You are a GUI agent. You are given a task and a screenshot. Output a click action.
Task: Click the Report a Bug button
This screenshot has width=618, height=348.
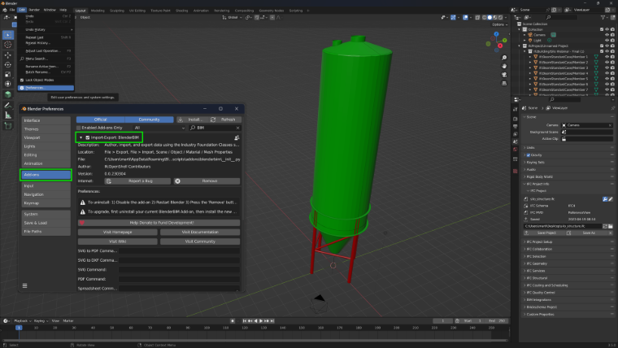(x=137, y=181)
